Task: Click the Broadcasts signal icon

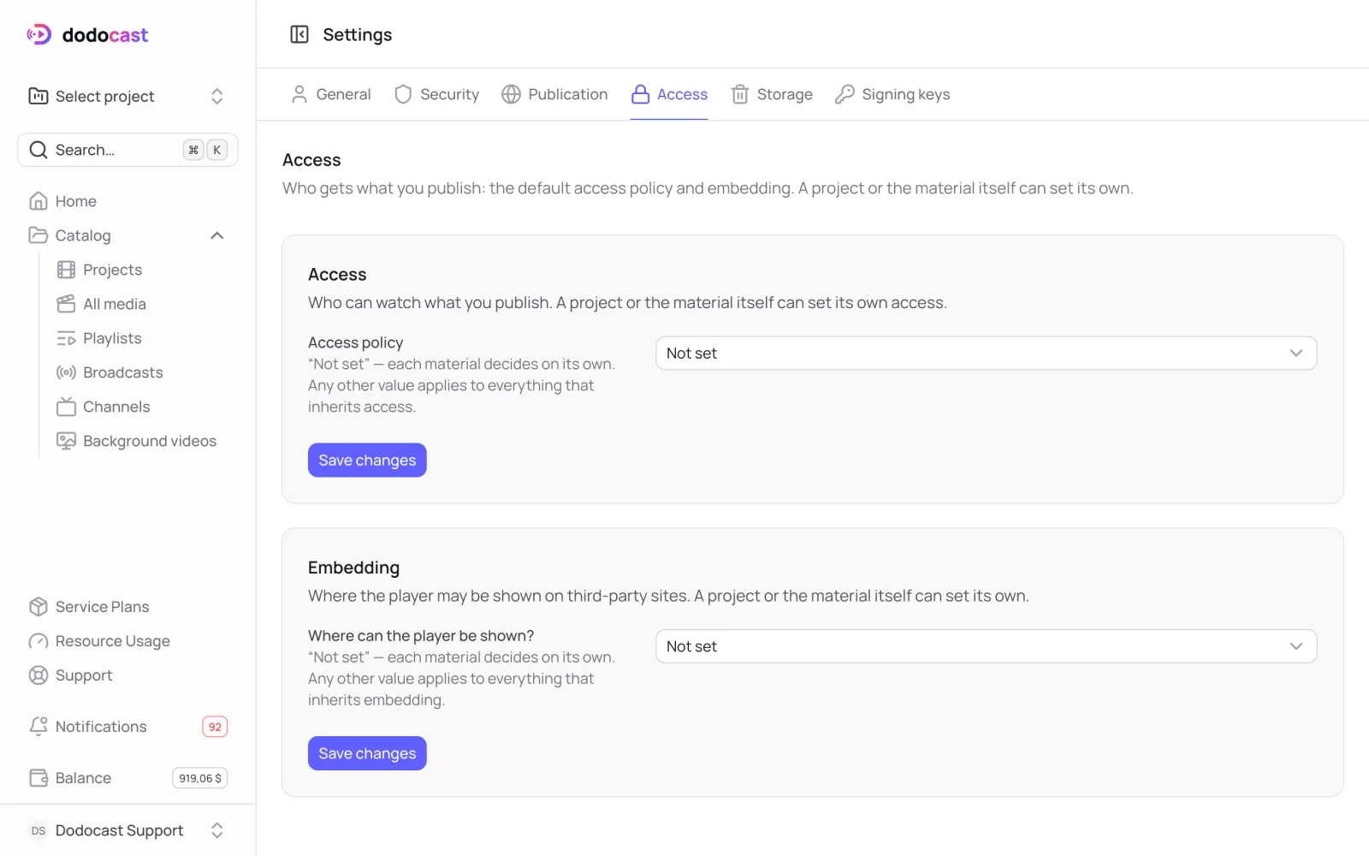Action: 66,372
